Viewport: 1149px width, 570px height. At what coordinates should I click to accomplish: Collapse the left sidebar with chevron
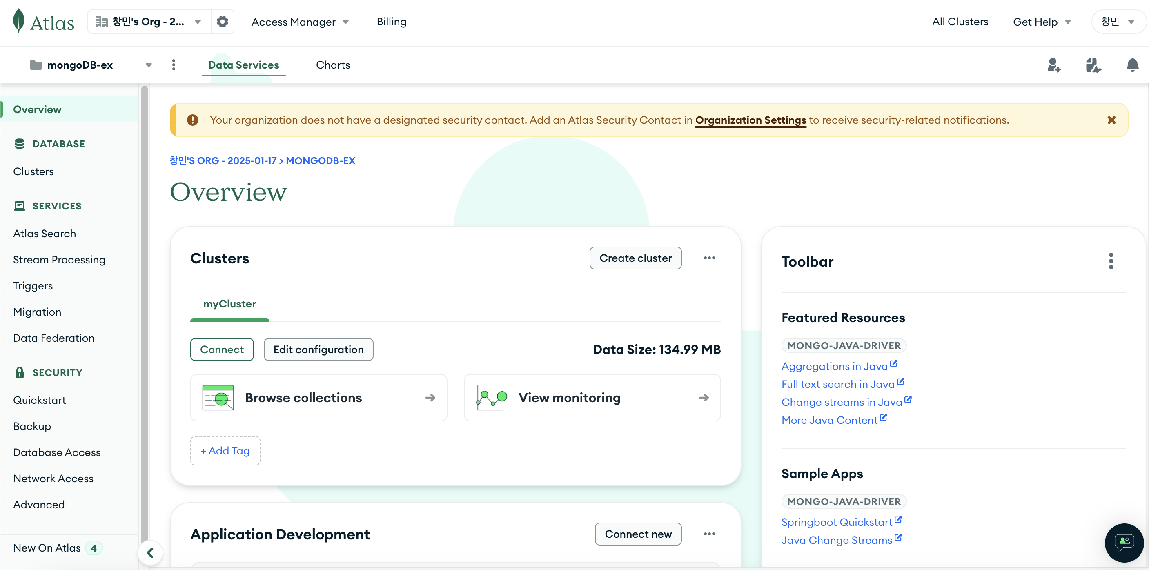150,552
